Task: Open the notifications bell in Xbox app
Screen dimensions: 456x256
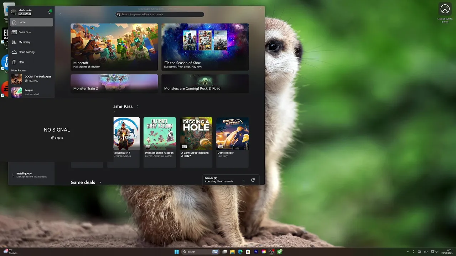Action: 50,12
